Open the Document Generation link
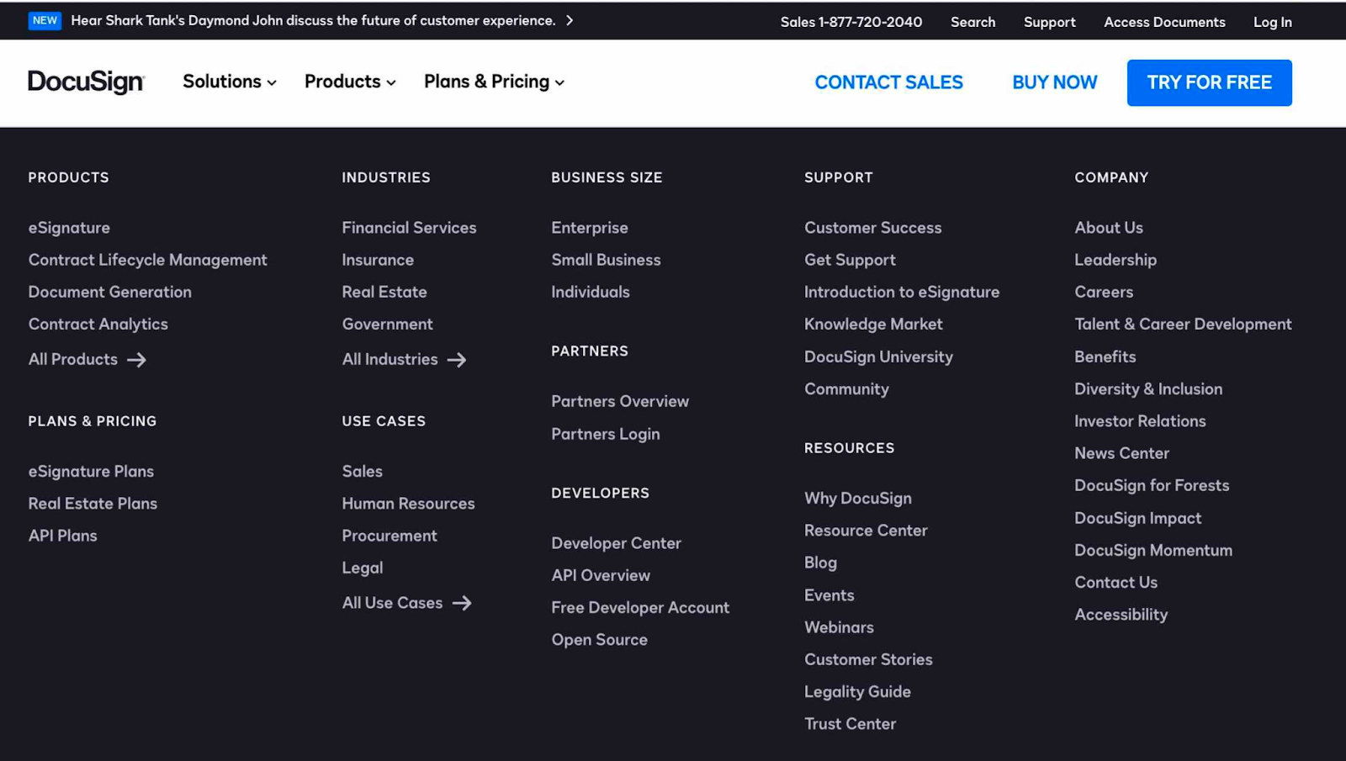The height and width of the screenshot is (761, 1346). [x=109, y=292]
